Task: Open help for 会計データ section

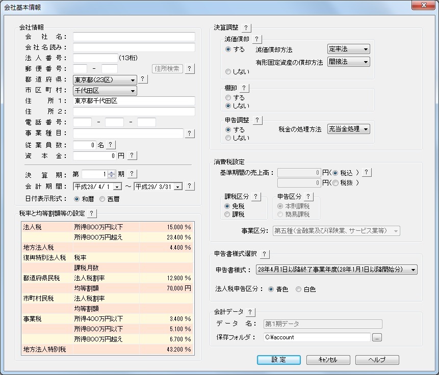Action: point(250,312)
